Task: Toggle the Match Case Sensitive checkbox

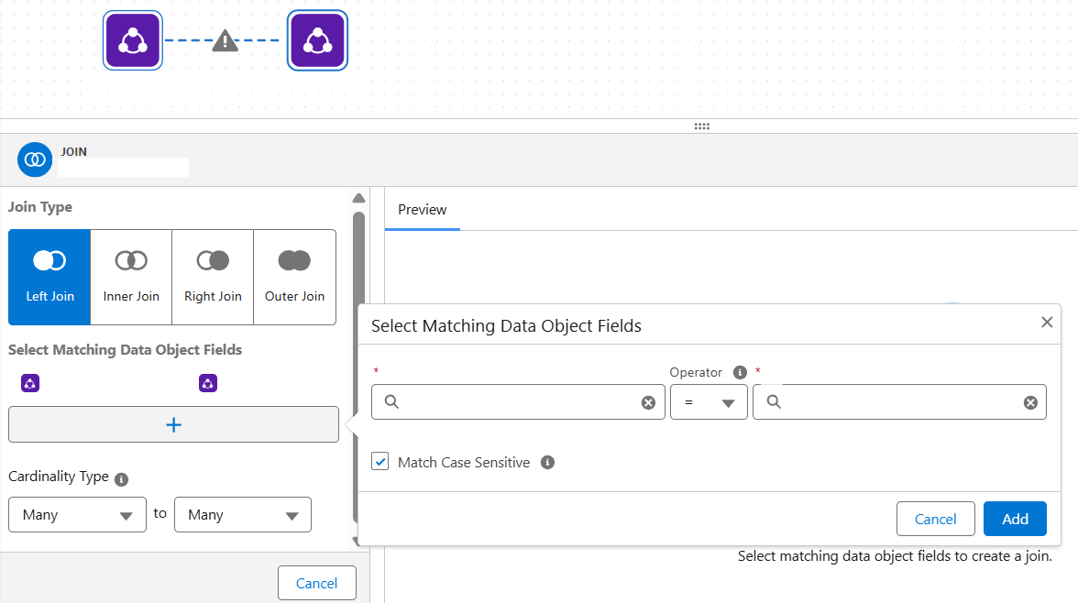Action: tap(380, 462)
